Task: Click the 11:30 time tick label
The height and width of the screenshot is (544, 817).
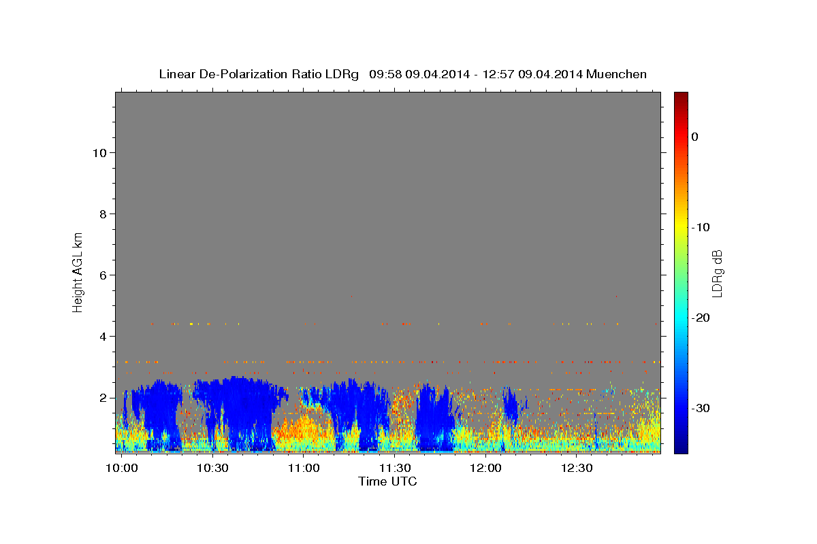Action: (x=394, y=469)
